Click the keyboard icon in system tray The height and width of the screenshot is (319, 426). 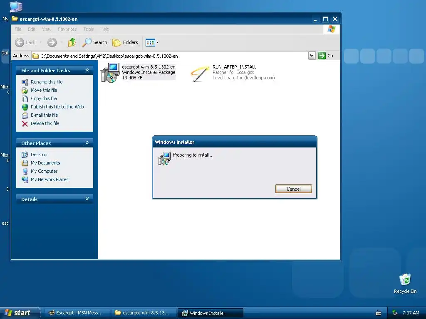pos(379,313)
